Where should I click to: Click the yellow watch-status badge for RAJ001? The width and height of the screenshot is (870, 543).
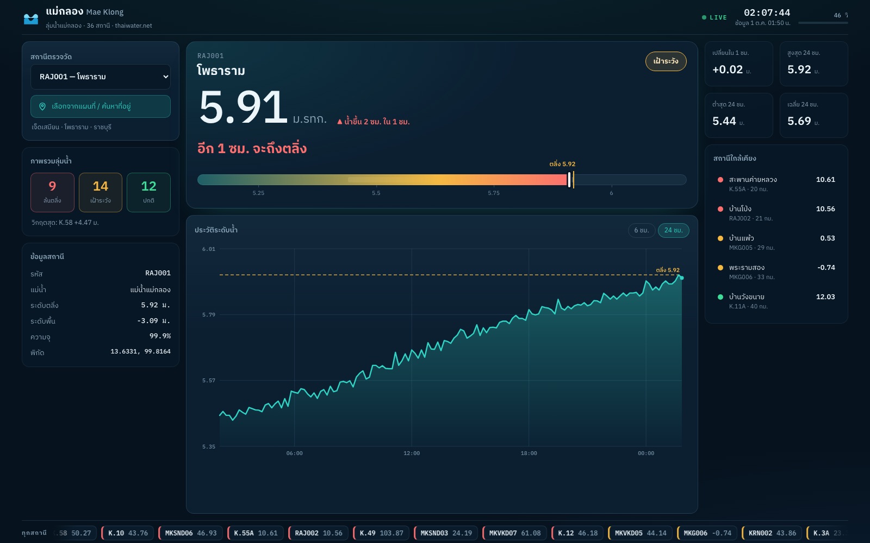click(x=666, y=61)
